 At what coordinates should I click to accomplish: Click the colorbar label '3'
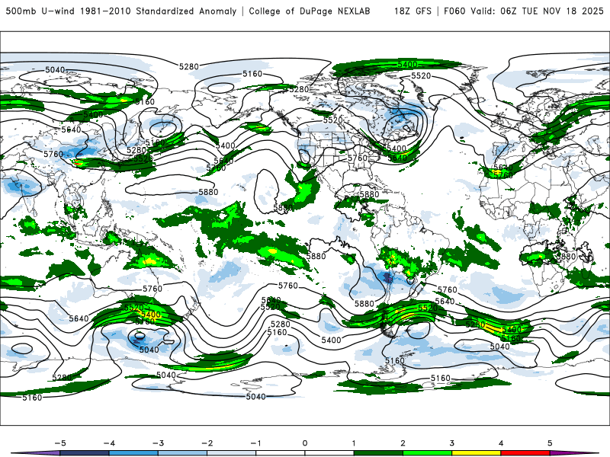[451, 443]
